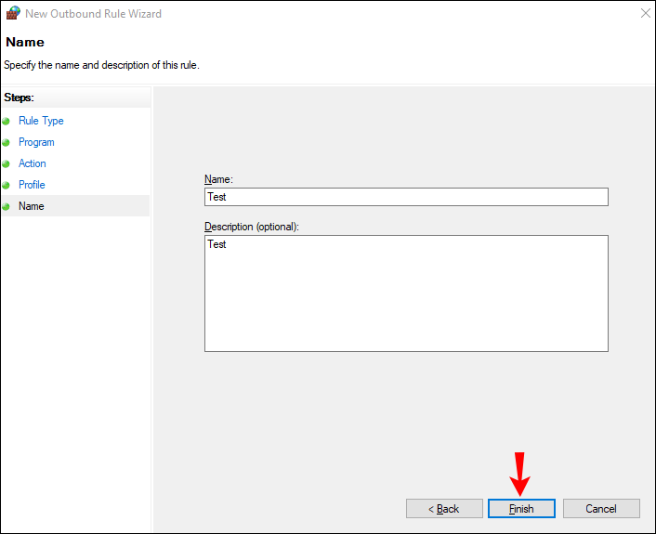Jump to the Program step
This screenshot has height=534, width=656.
click(36, 142)
